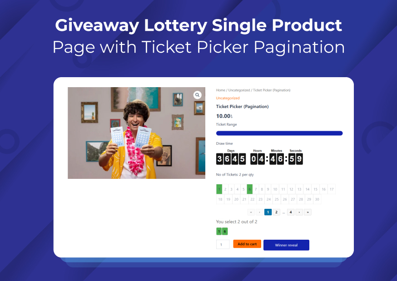Image resolution: width=397 pixels, height=281 pixels.
Task: Select current ticket page 1
Action: (268, 212)
